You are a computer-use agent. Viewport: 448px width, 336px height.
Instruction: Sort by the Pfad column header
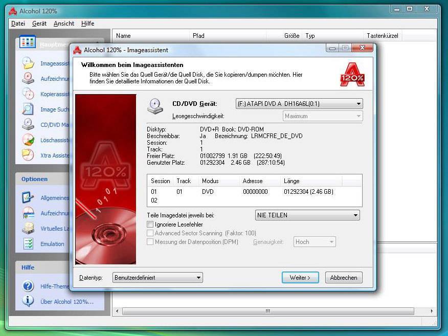click(228, 36)
